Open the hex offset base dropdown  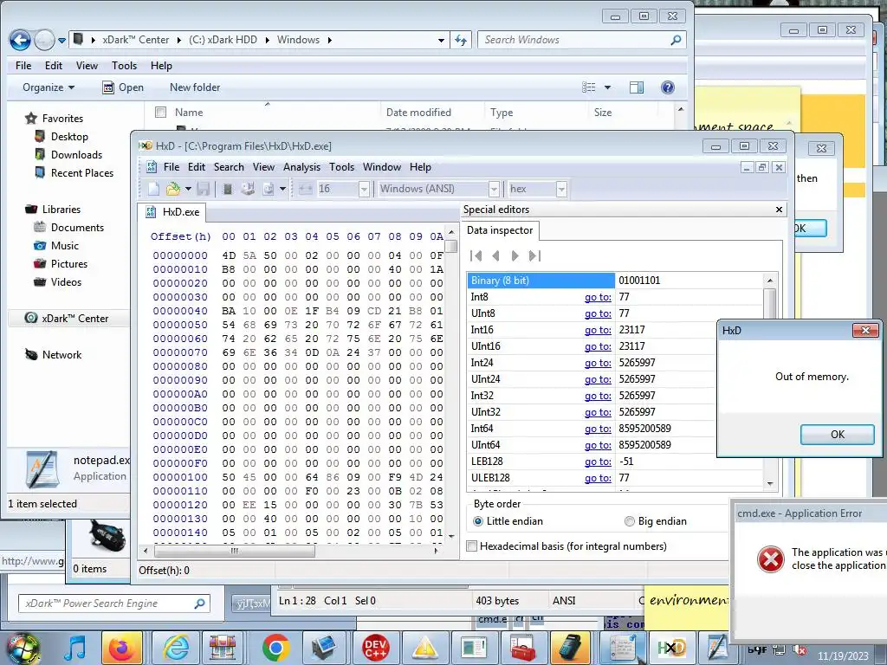coord(561,189)
